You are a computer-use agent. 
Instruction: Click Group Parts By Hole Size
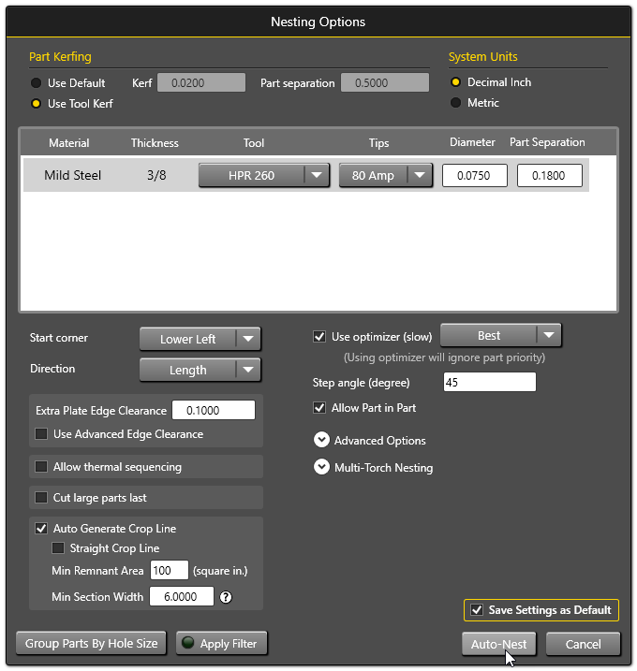click(x=91, y=643)
